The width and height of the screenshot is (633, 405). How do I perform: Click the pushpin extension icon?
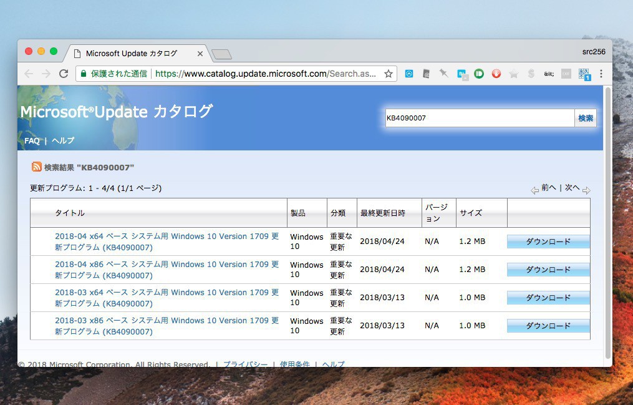pyautogui.click(x=444, y=74)
